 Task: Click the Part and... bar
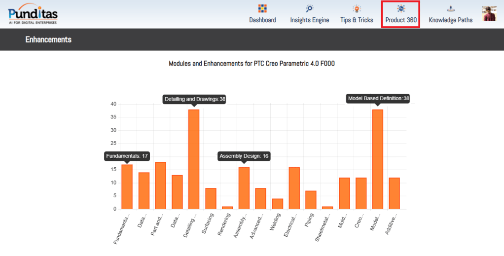160,185
